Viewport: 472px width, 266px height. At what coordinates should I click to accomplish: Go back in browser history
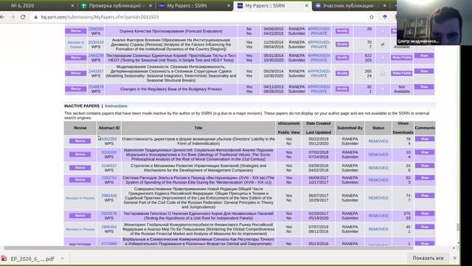(x=2, y=17)
